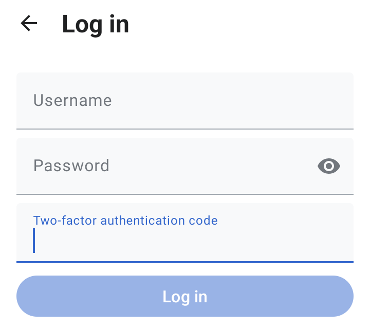Submit with the blue Log in button
Image resolution: width=370 pixels, height=328 pixels.
185,296
